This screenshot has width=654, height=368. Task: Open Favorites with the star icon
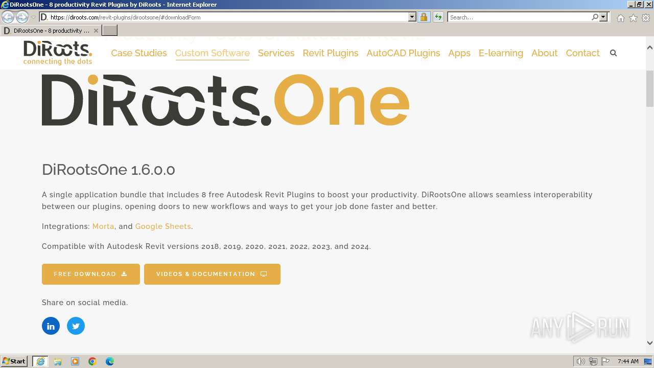click(633, 18)
